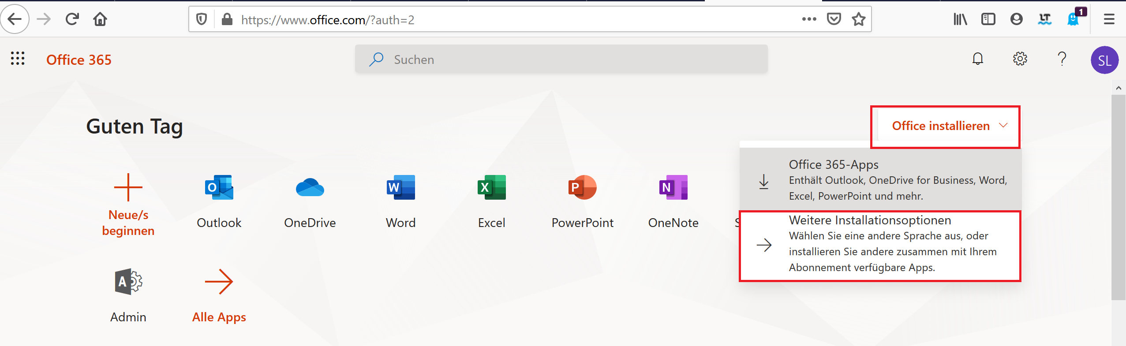Open Office settings gear
Image resolution: width=1126 pixels, height=346 pixels.
coord(1020,59)
